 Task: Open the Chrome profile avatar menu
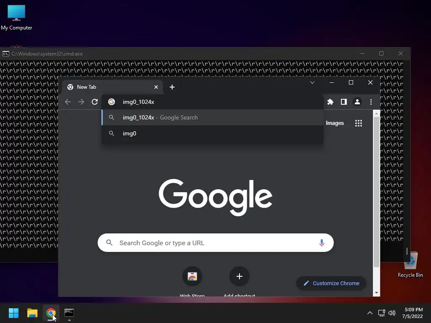pyautogui.click(x=357, y=102)
